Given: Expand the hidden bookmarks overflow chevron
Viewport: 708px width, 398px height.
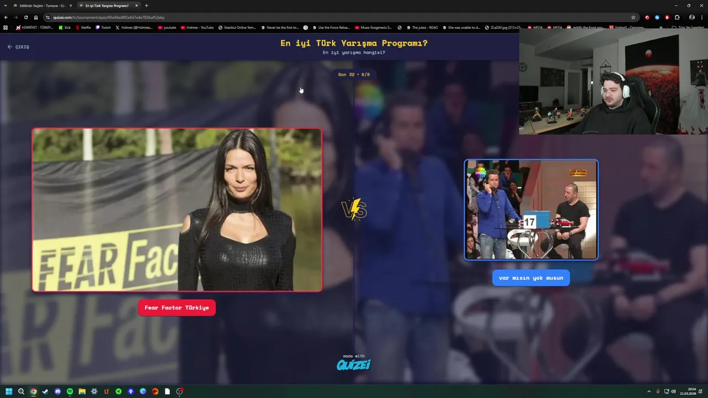Looking at the screenshot, I should [x=661, y=27].
